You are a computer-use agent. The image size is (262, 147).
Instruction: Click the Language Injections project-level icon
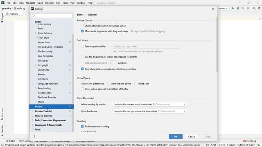coord(70,83)
